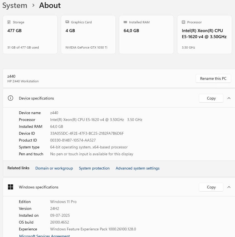Go back to System breadcrumb
Viewport: 235px width, 237px height.
(x=15, y=5)
